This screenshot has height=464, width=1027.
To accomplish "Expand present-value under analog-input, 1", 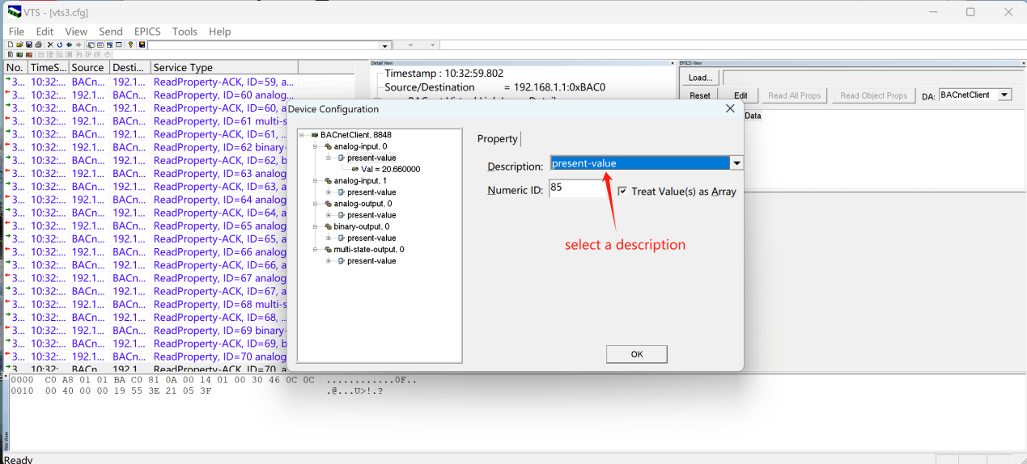I will [329, 192].
